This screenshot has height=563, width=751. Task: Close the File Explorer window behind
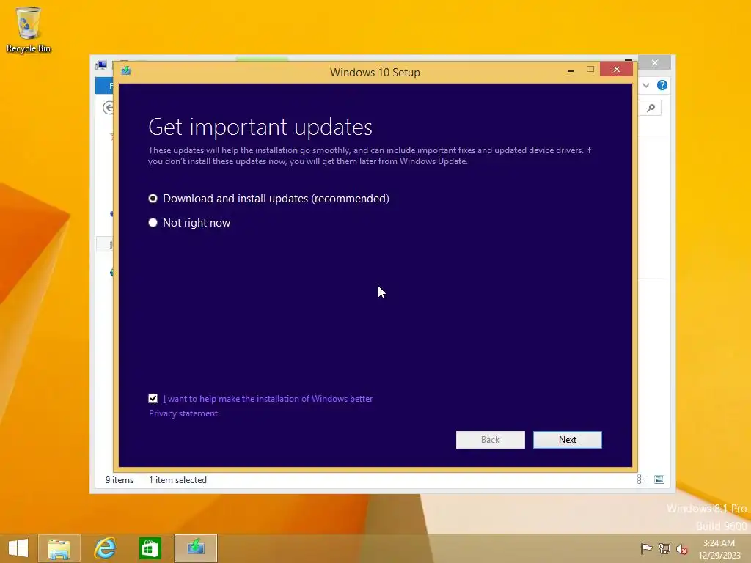pyautogui.click(x=655, y=63)
